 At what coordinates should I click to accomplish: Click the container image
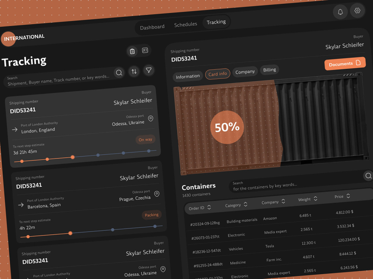coord(271,124)
